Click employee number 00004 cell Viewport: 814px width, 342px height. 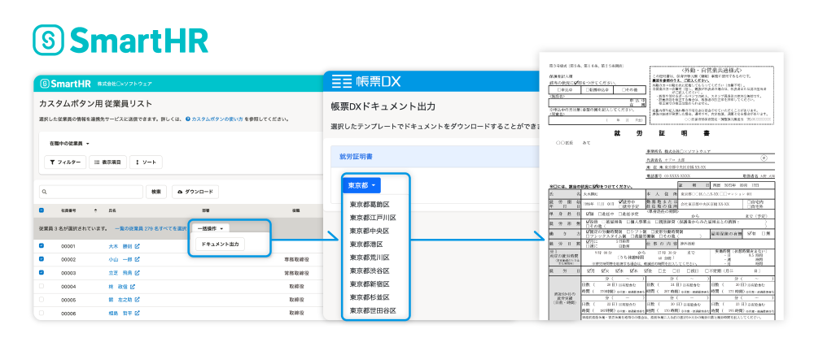(68, 287)
